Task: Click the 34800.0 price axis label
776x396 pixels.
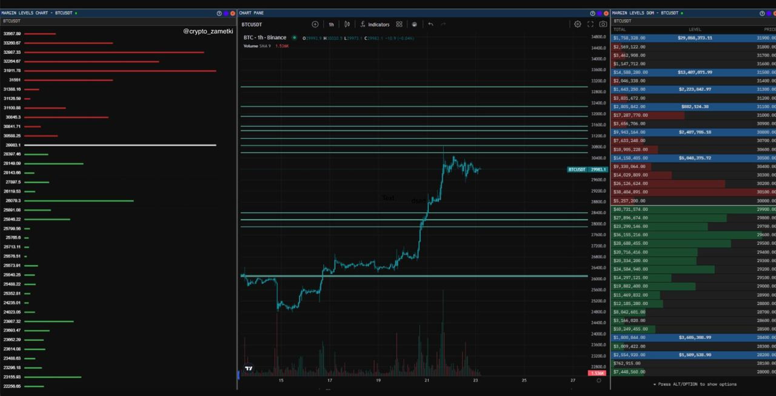Action: (598, 37)
